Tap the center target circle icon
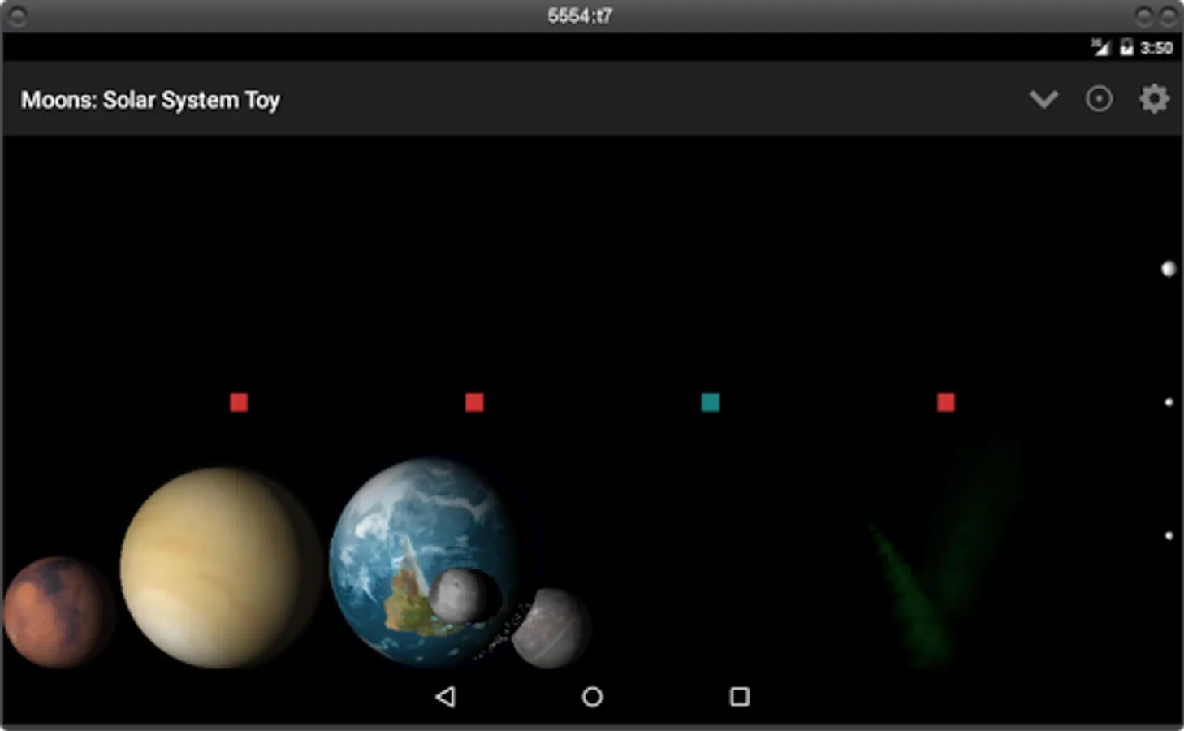The width and height of the screenshot is (1184, 731). click(1099, 99)
